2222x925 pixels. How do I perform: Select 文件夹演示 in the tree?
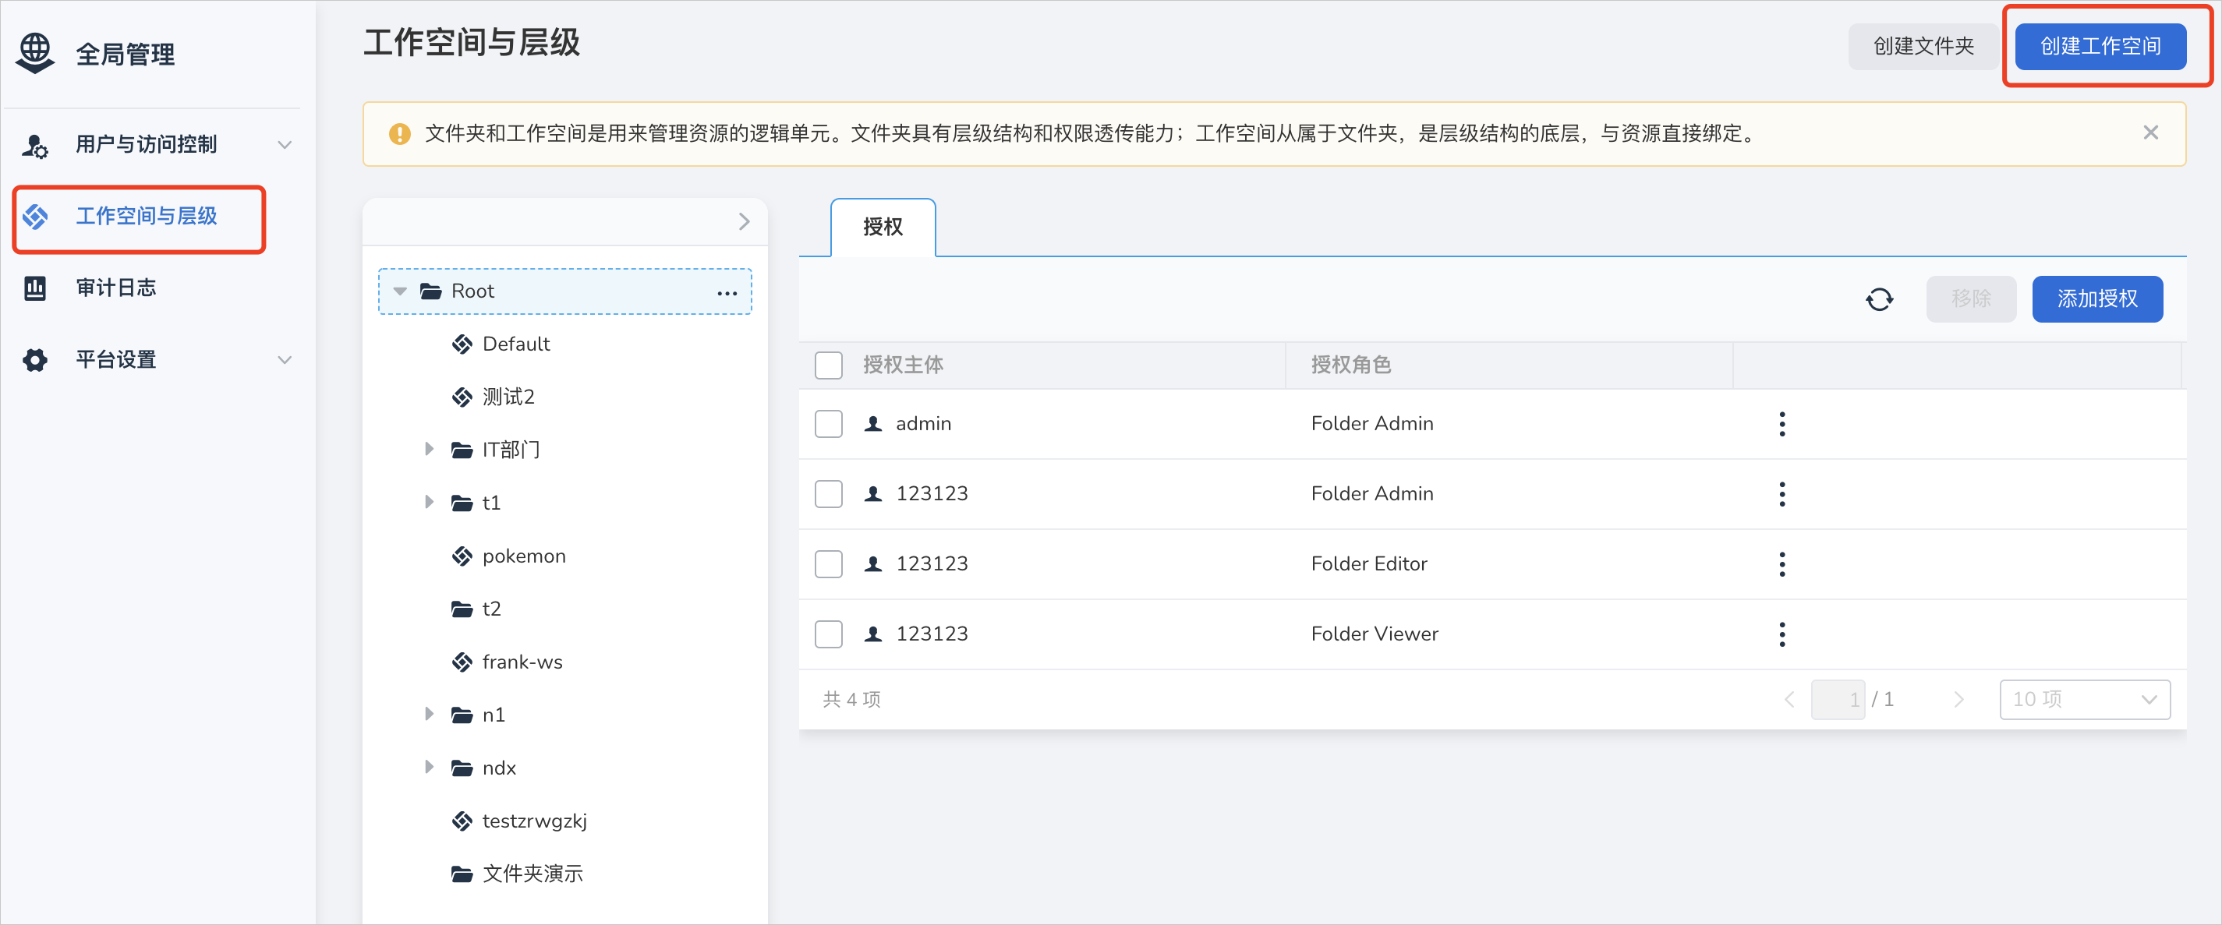coord(533,874)
